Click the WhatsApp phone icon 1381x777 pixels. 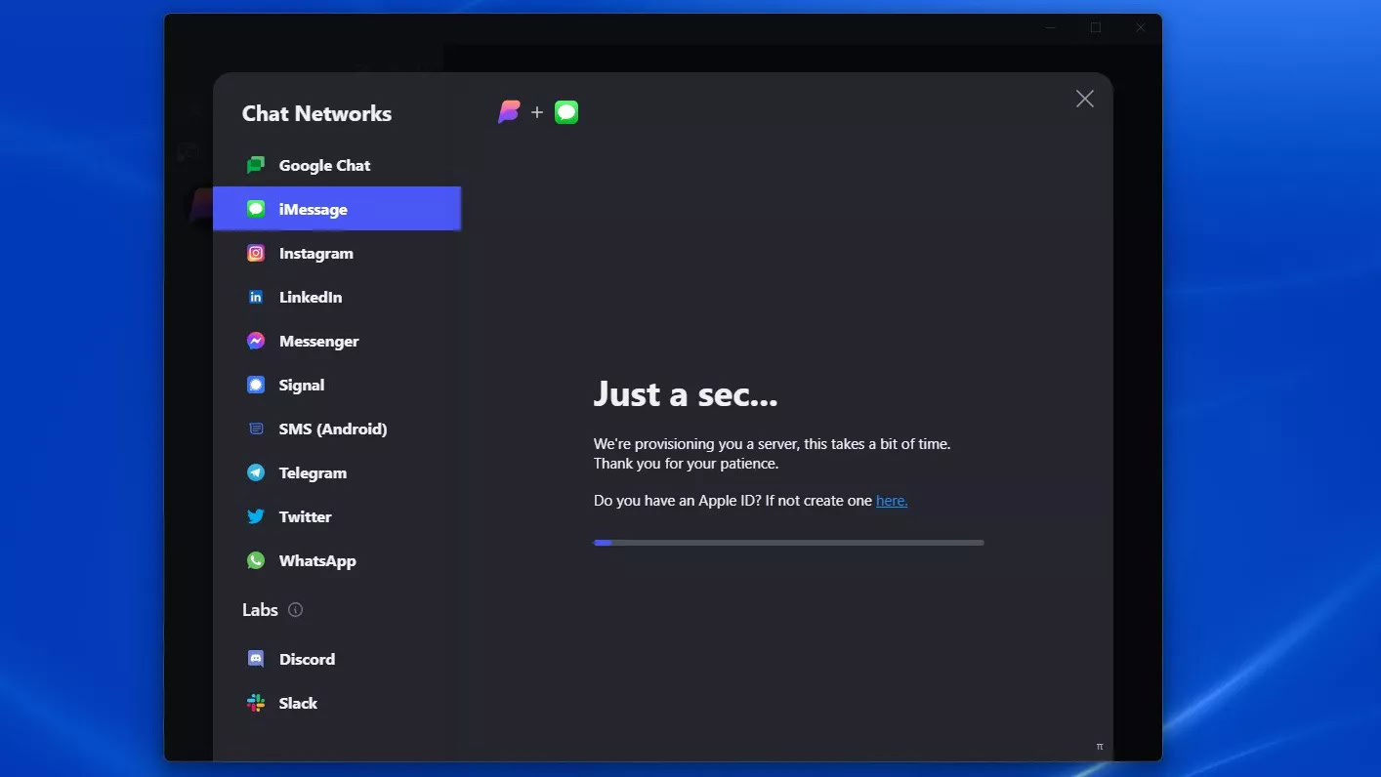[256, 560]
